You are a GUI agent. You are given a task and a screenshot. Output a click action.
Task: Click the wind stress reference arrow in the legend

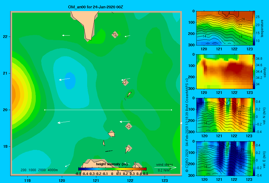click(165, 167)
